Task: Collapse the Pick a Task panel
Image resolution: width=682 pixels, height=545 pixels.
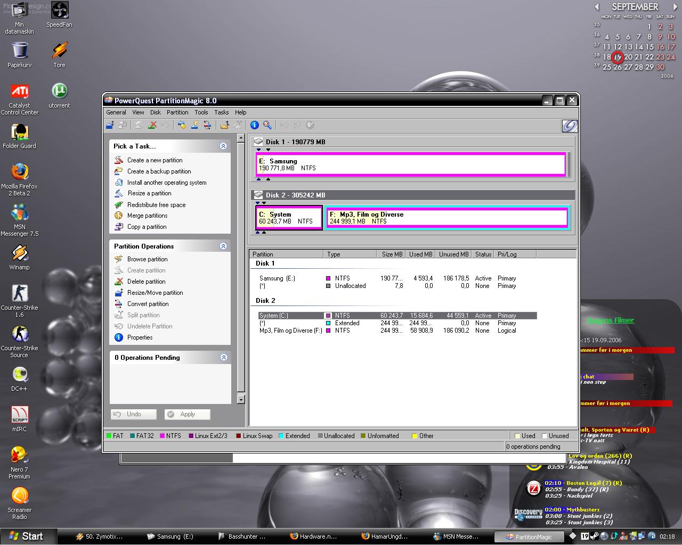Action: pyautogui.click(x=223, y=146)
